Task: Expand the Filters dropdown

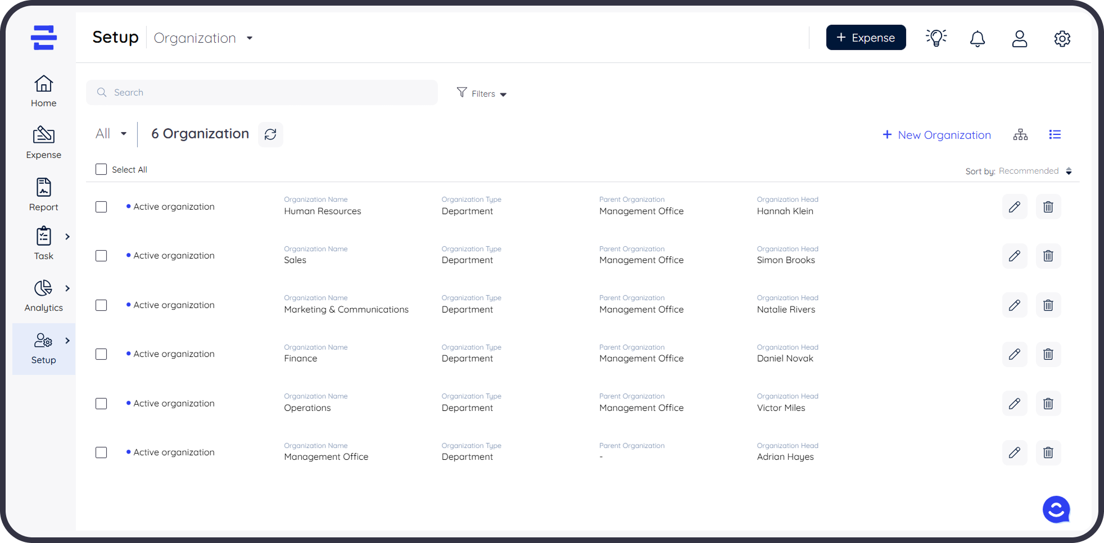Action: (x=482, y=93)
